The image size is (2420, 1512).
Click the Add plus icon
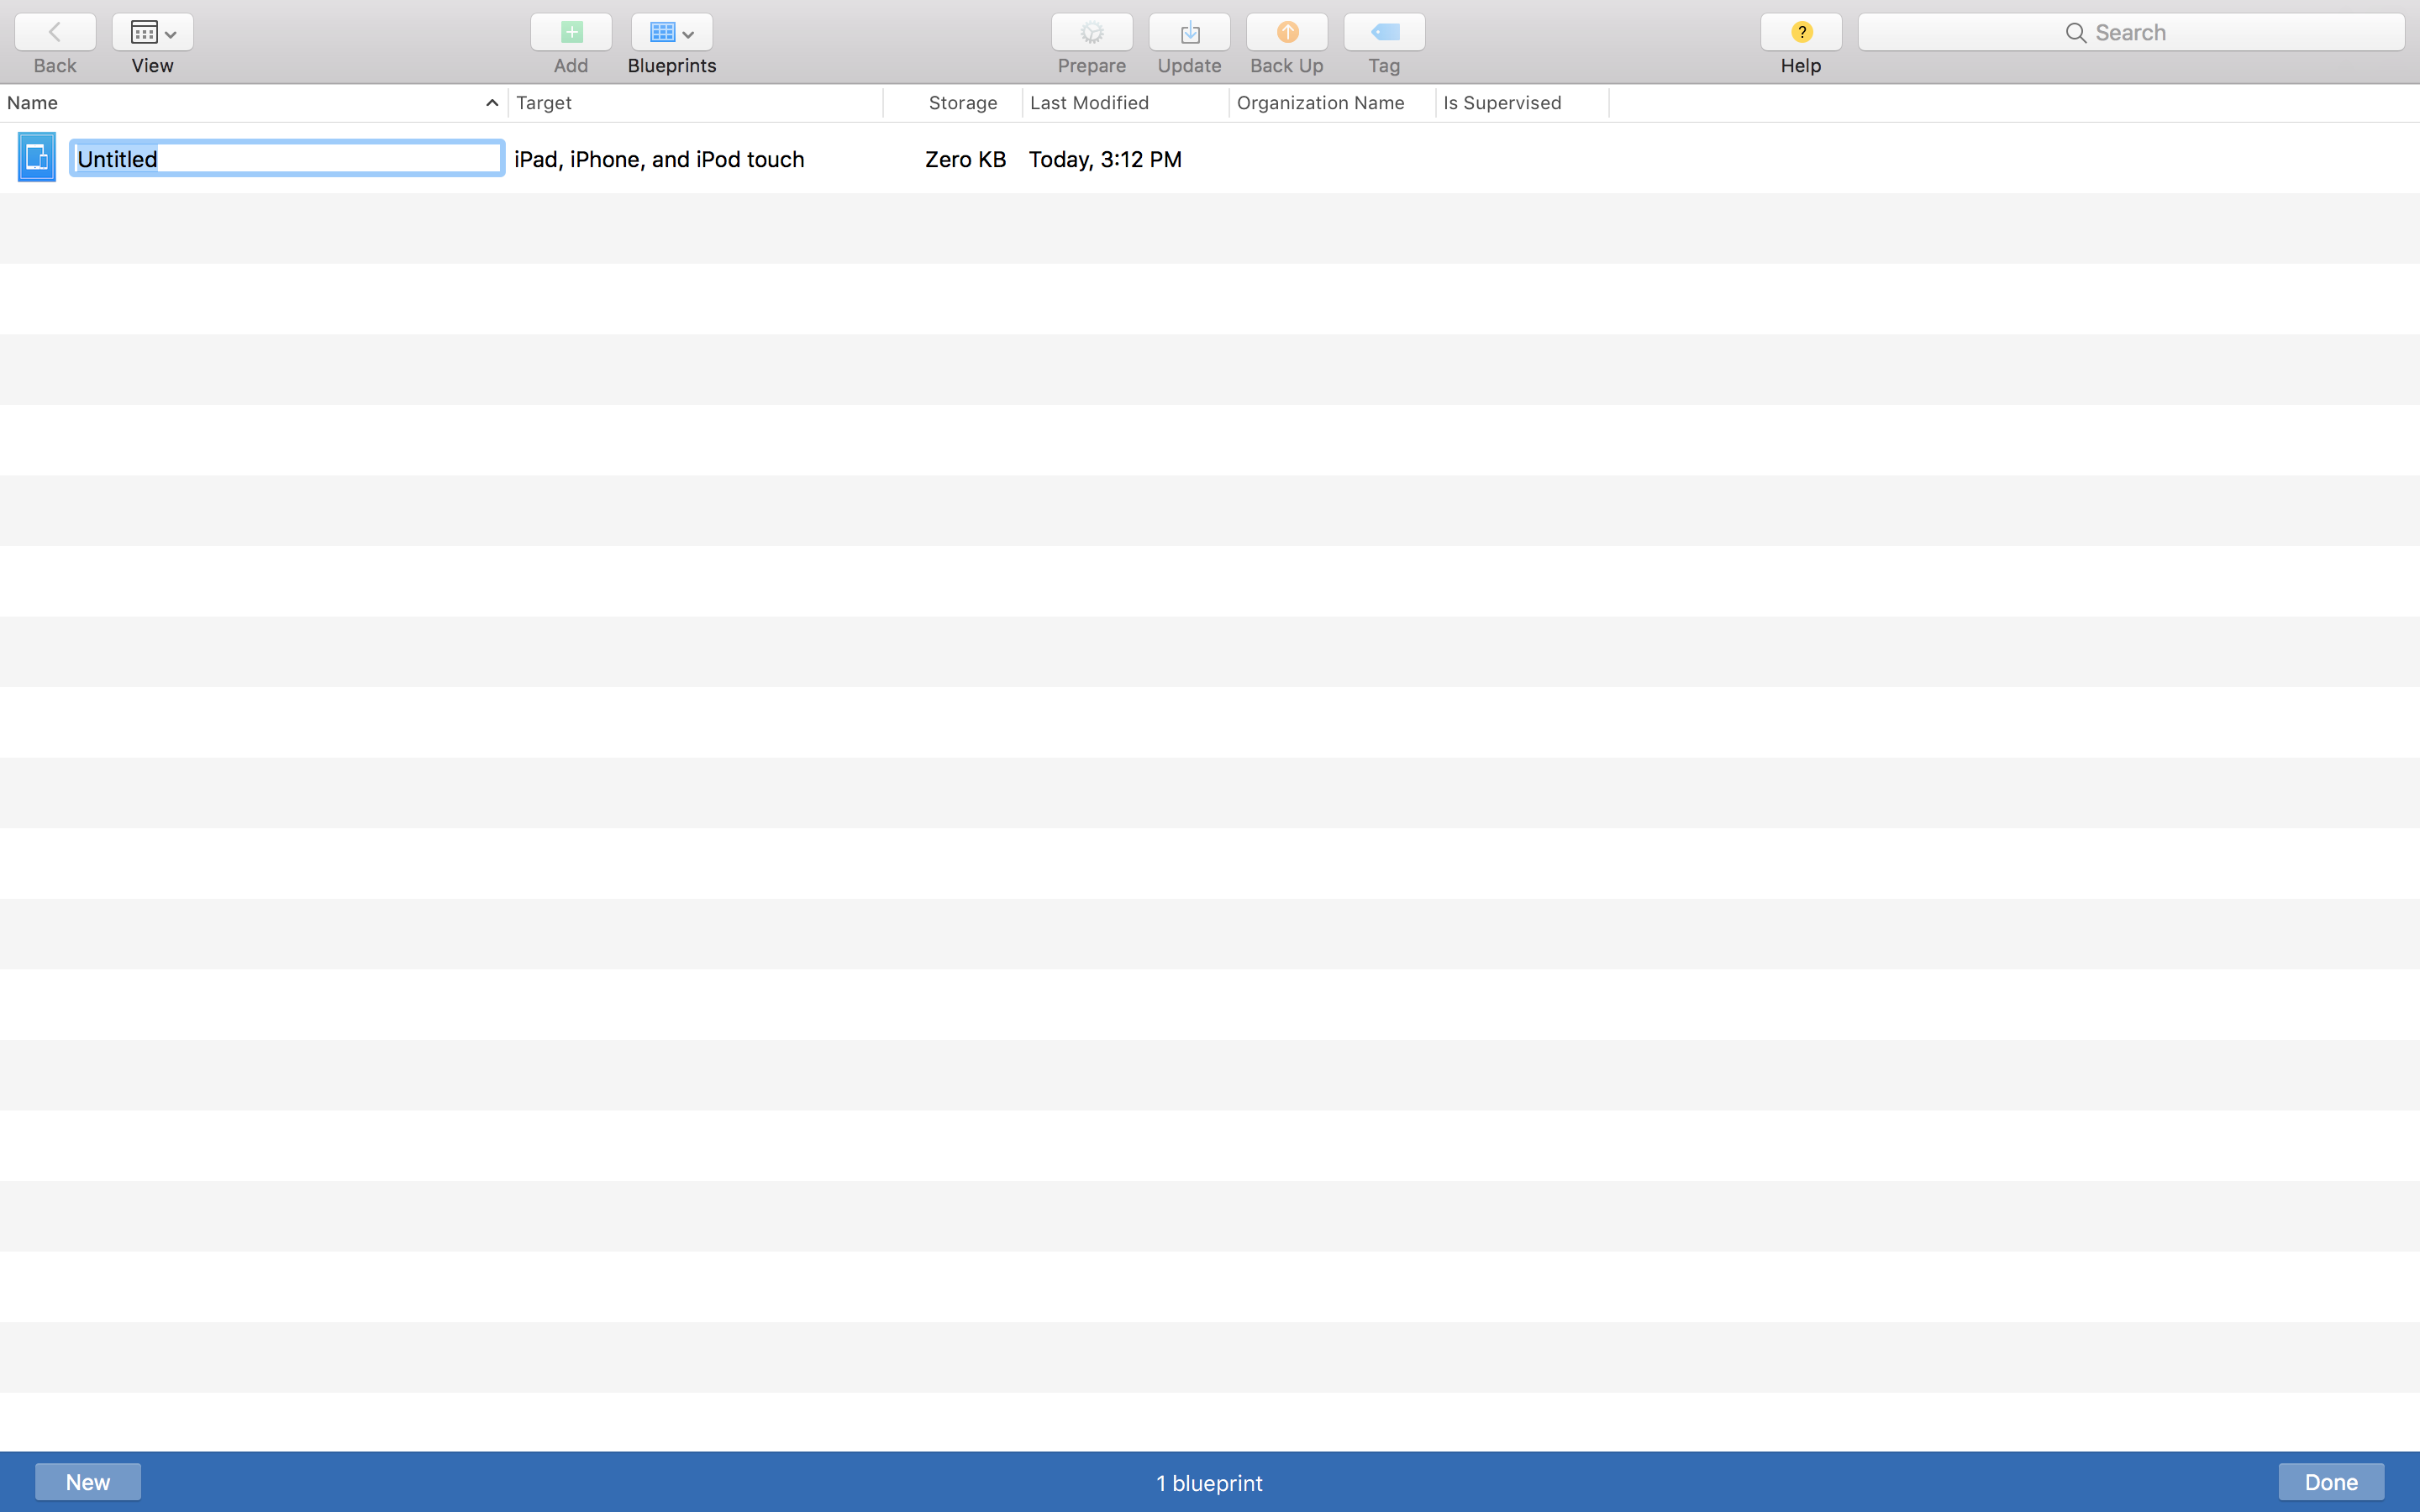pos(570,32)
